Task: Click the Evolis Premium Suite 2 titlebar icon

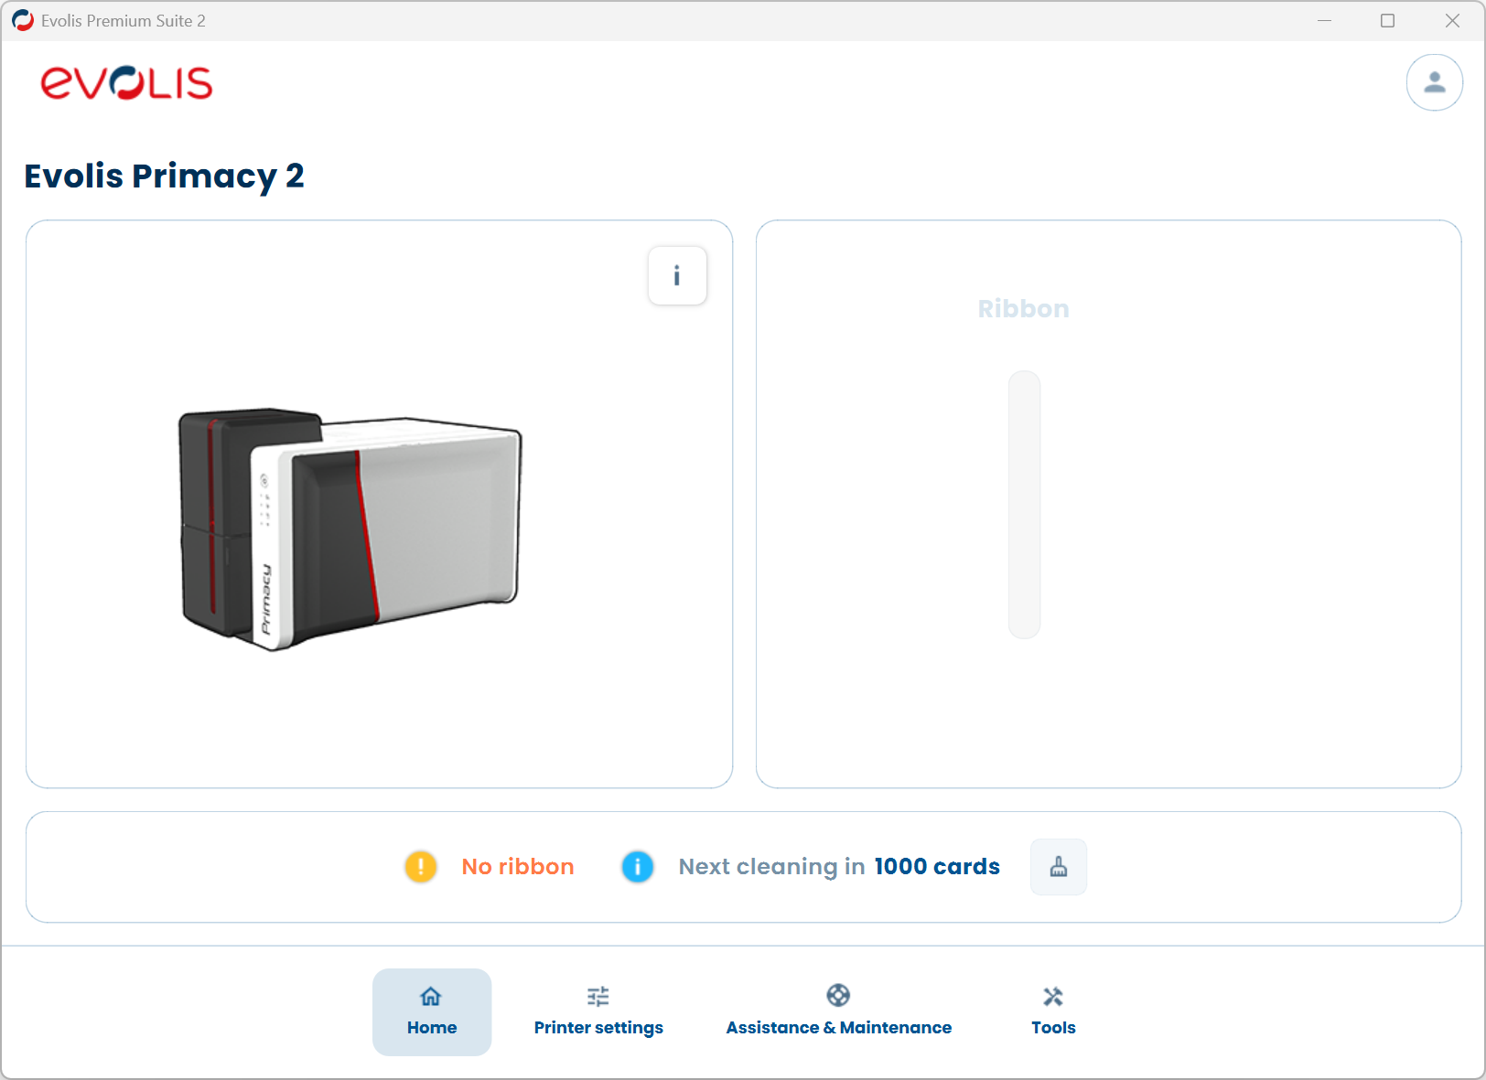Action: point(22,19)
